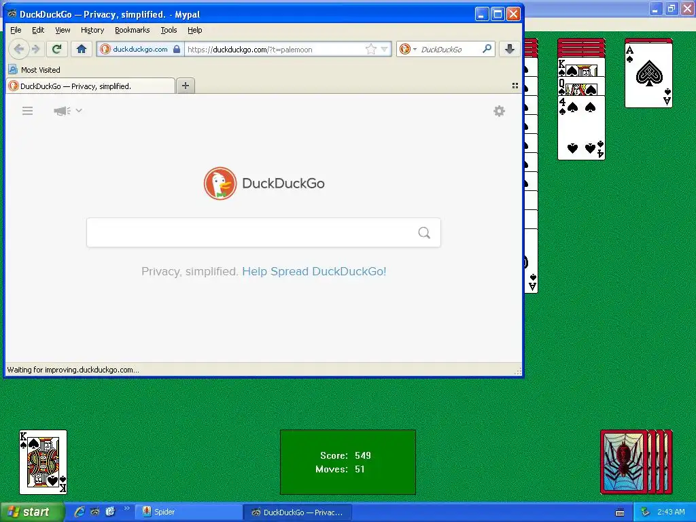This screenshot has width=696, height=522.
Task: Reload the current page
Action: 57,49
